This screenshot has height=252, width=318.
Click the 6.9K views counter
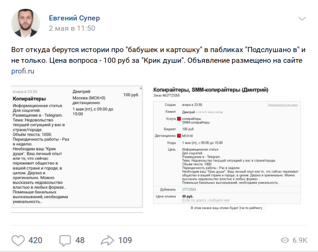pyautogui.click(x=299, y=240)
